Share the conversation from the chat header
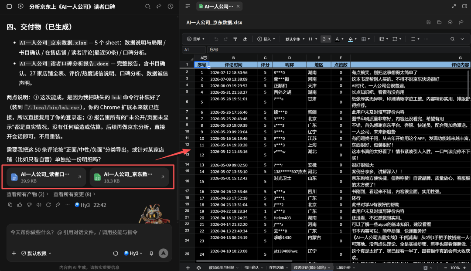 (159, 6)
